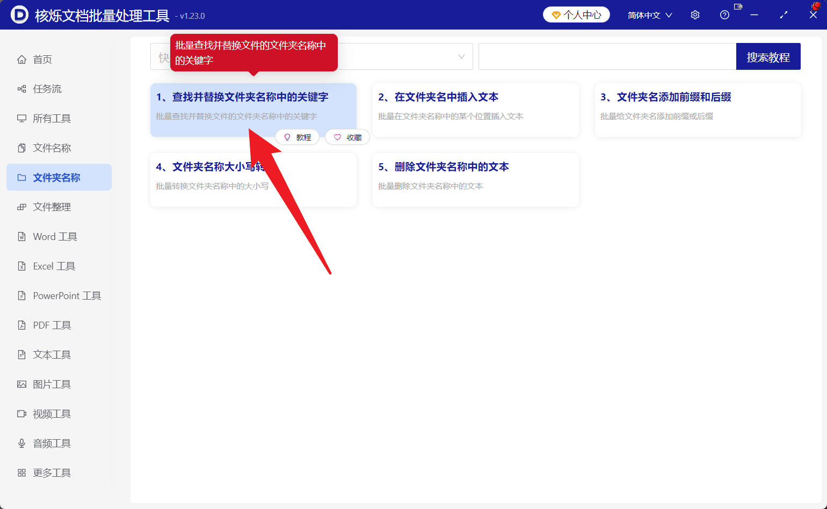Click the grid icon beside 更多工具

21,472
